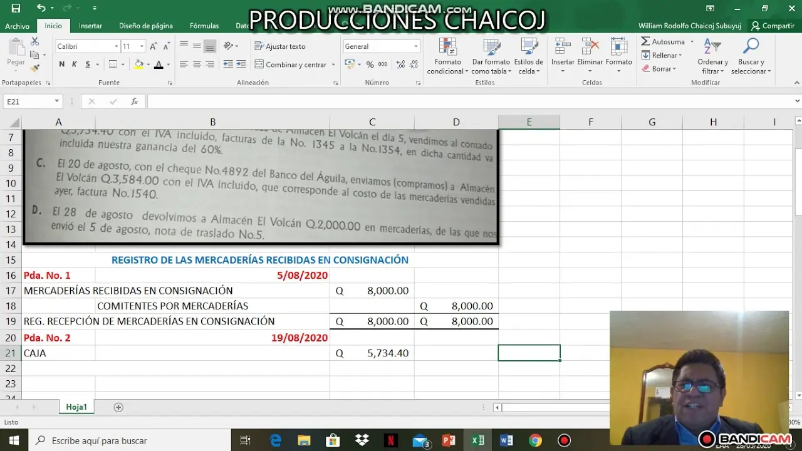Viewport: 802px width, 451px height.
Task: Decrease indent icon
Action: pos(228,65)
